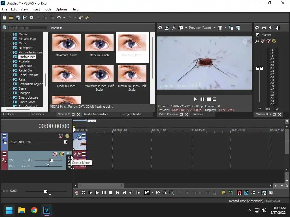The width and height of the screenshot is (290, 217).
Task: Go to the project start with the transport button
Action: pos(118,193)
